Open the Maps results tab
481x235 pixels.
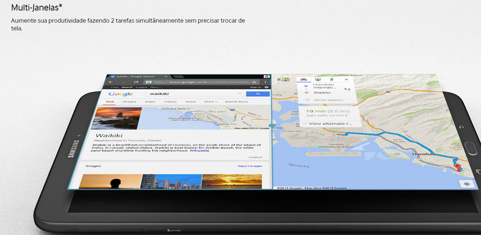tap(150, 102)
